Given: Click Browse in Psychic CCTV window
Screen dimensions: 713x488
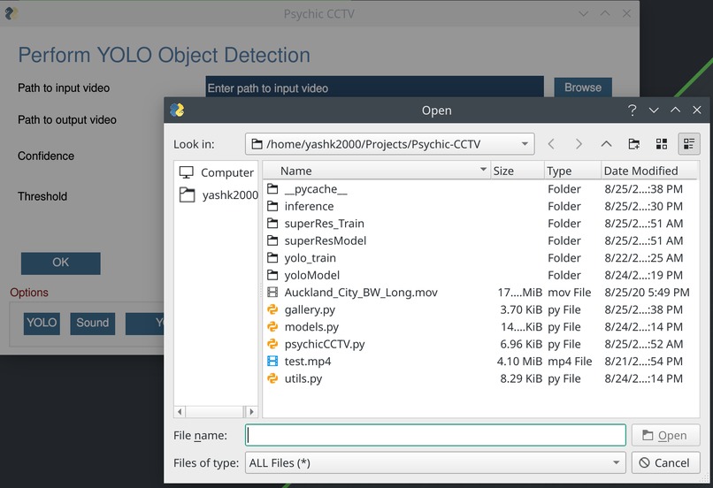Looking at the screenshot, I should pos(583,88).
